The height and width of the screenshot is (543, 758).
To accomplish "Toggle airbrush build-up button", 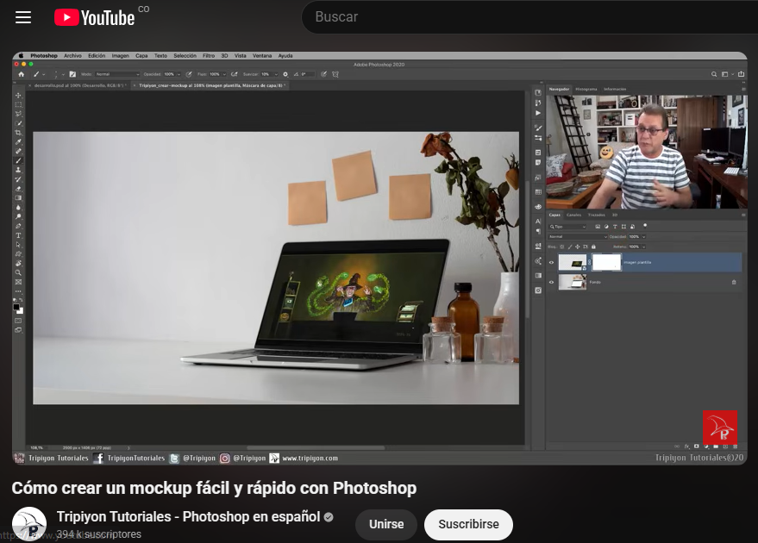I will (235, 74).
